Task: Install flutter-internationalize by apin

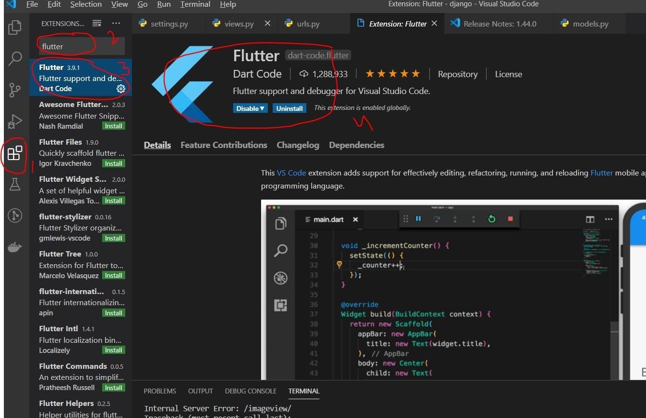Action: (x=114, y=313)
